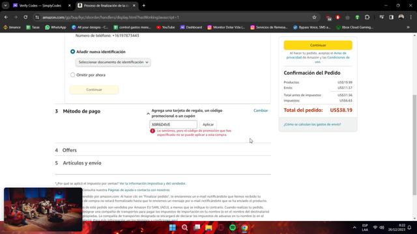The height and width of the screenshot is (234, 417).
Task: Open the Xbox Cloud Gaming bookmark
Action: [x=354, y=27]
